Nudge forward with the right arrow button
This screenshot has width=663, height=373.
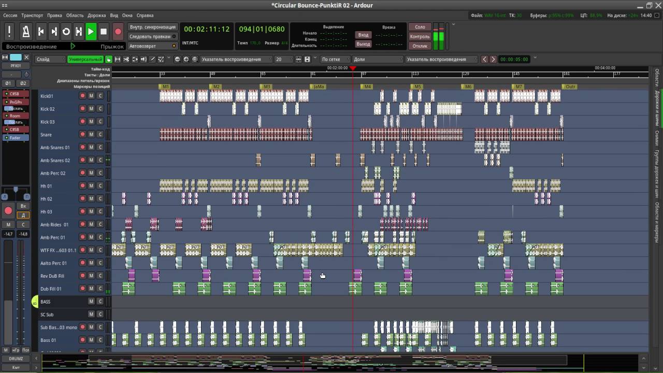[x=493, y=59]
